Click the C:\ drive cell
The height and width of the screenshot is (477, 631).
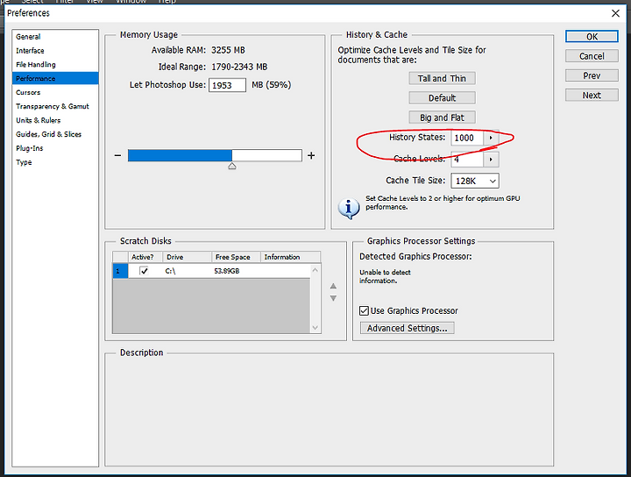(170, 271)
